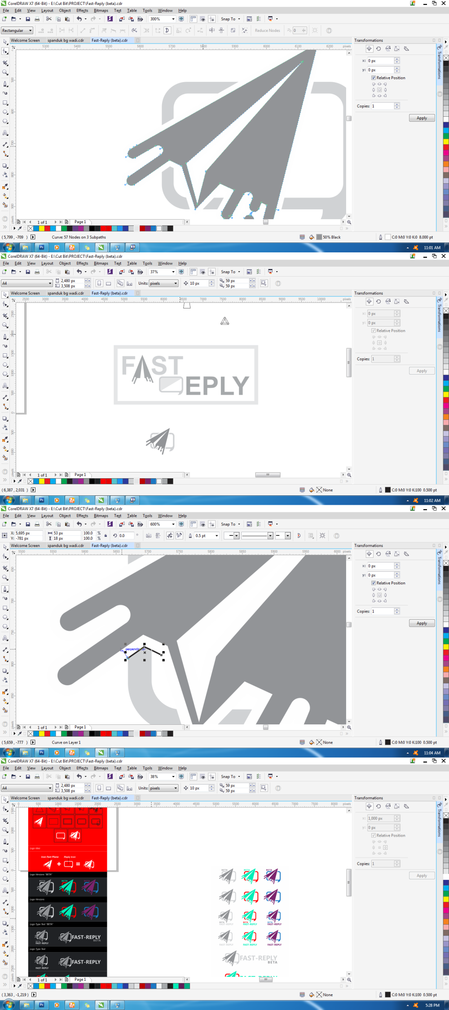Image resolution: width=449 pixels, height=1010 pixels.
Task: Click the 5:28 PM taskbar clock
Action: pyautogui.click(x=432, y=1006)
